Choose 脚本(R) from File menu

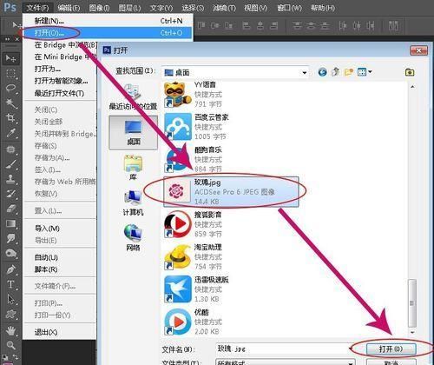pyautogui.click(x=46, y=269)
